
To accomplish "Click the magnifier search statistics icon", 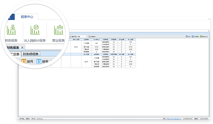I will (89, 36).
